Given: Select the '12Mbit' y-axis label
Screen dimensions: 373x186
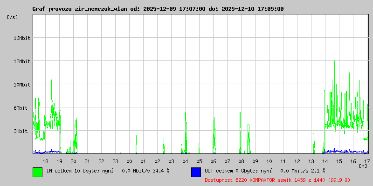Looking at the screenshot, I should 22,61.
